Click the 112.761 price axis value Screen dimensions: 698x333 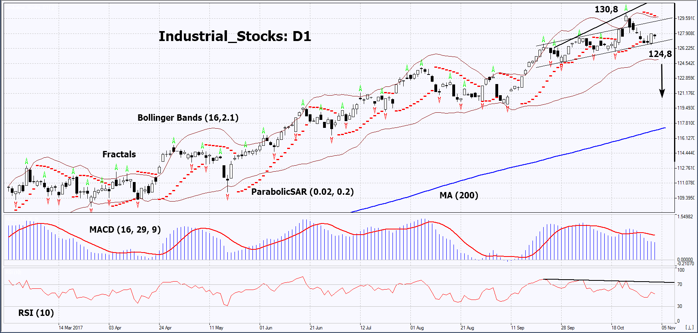pyautogui.click(x=686, y=168)
